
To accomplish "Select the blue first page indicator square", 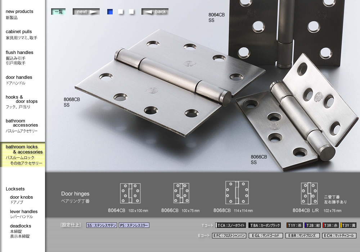I will click(x=110, y=12).
